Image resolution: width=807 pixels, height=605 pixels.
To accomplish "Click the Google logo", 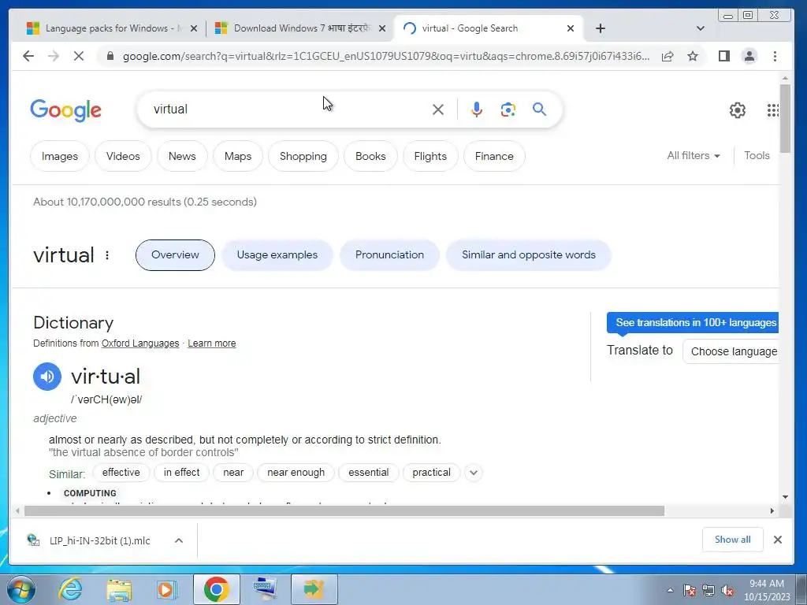I will pos(66,110).
